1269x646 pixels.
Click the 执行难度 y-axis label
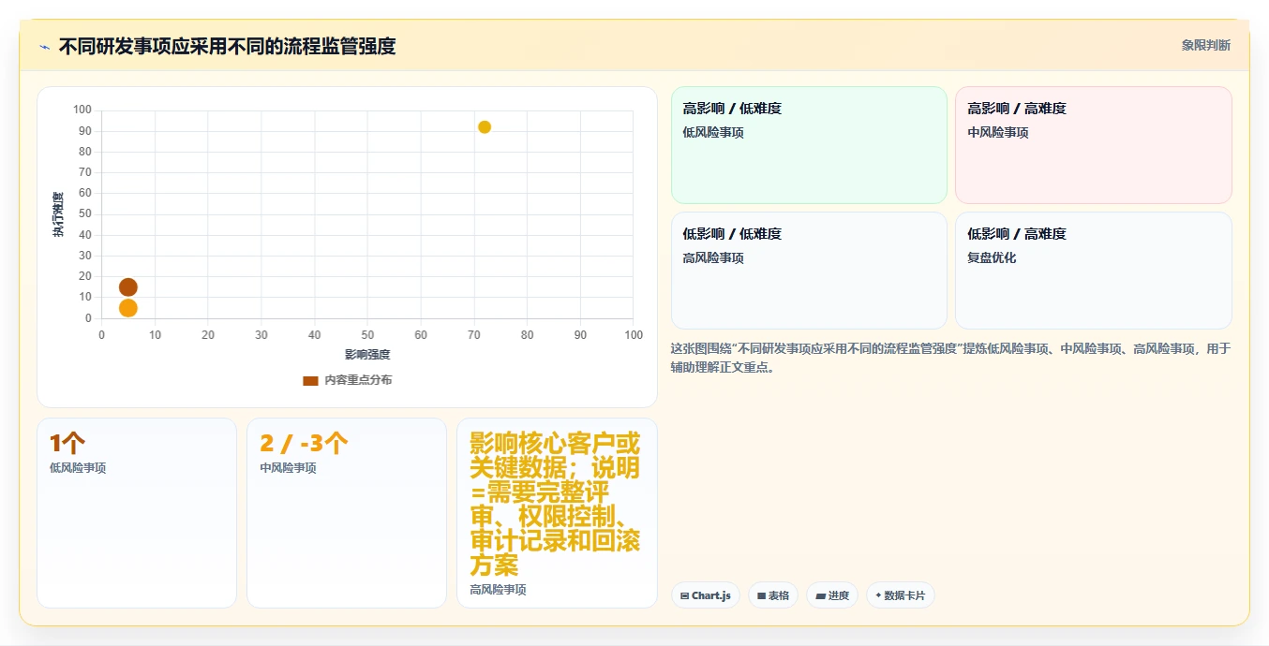pos(58,213)
